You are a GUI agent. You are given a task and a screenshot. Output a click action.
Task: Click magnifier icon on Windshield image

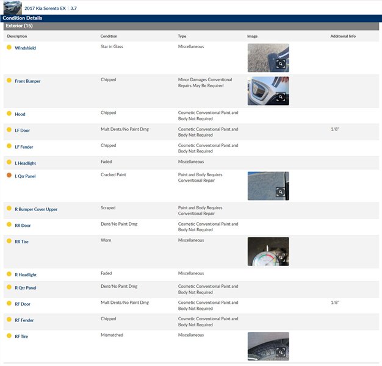pyautogui.click(x=281, y=64)
